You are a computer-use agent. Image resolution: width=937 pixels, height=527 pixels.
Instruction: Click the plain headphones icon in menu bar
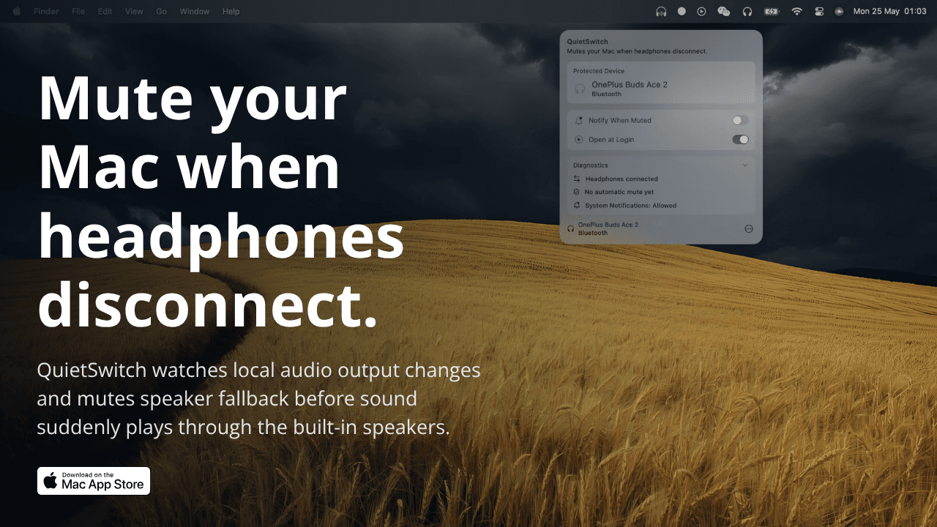747,12
